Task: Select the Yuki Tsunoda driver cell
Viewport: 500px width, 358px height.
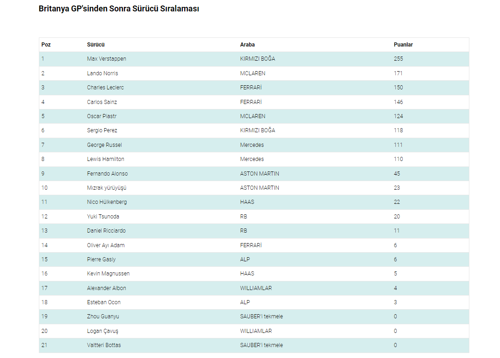Action: coord(103,217)
